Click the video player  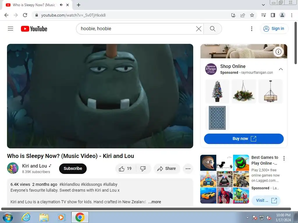(x=100, y=96)
